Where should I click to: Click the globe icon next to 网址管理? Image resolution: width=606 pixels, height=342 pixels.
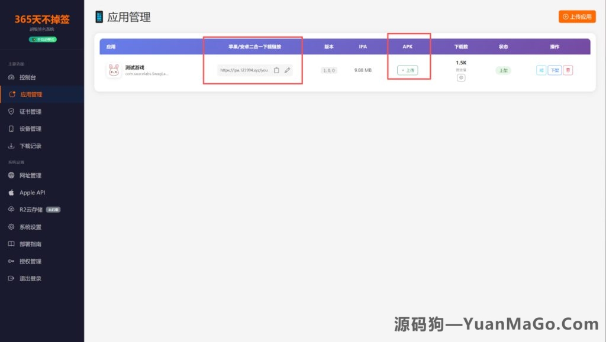coord(11,175)
